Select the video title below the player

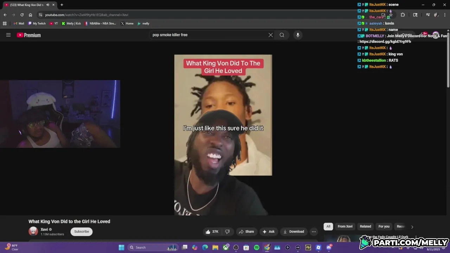[x=69, y=221]
